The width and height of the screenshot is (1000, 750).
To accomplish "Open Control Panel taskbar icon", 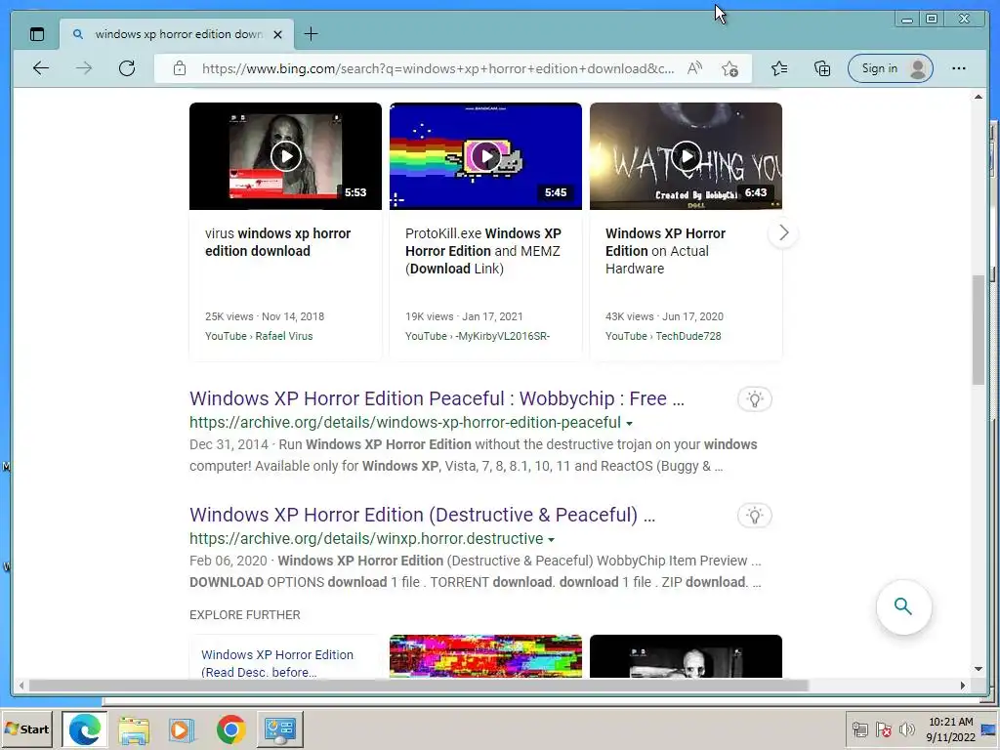I will [280, 729].
